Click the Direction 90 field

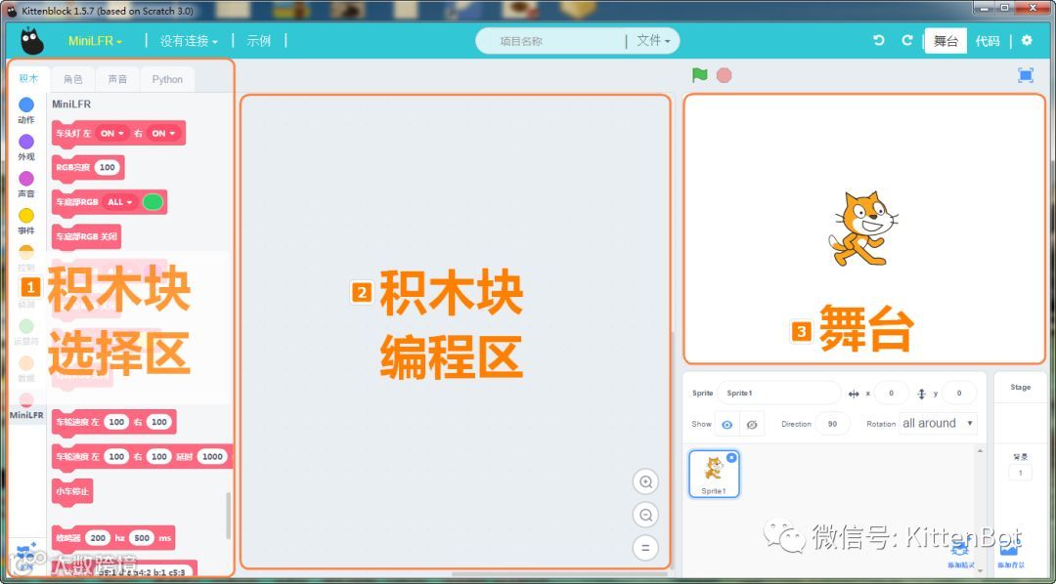(x=832, y=424)
